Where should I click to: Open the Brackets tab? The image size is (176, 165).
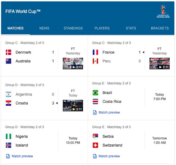tap(160, 28)
